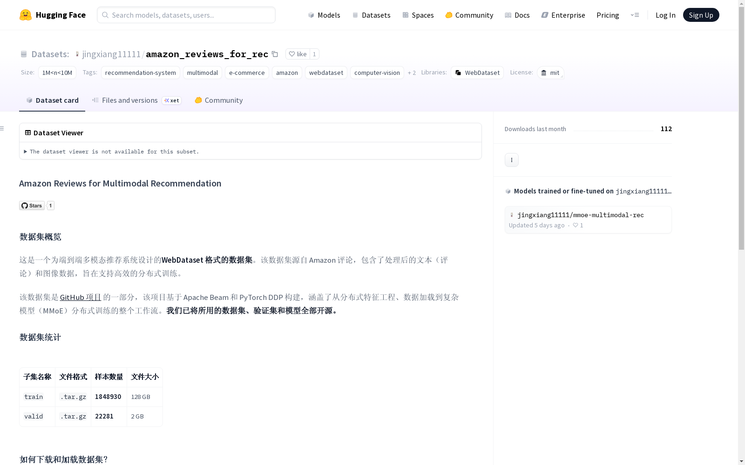Image resolution: width=745 pixels, height=465 pixels.
Task: Expand dataset viewer unavailable message
Action: [x=112, y=152]
